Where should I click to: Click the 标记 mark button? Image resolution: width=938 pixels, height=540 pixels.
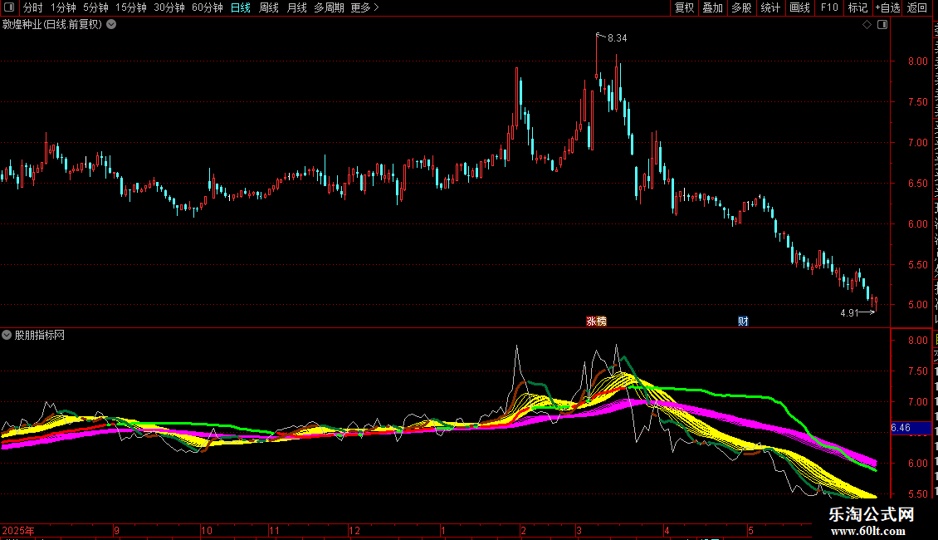857,7
